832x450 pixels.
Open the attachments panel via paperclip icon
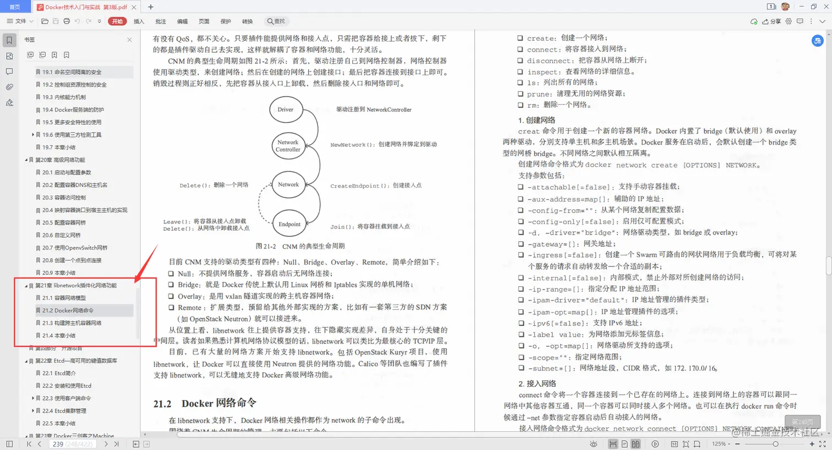pos(9,87)
